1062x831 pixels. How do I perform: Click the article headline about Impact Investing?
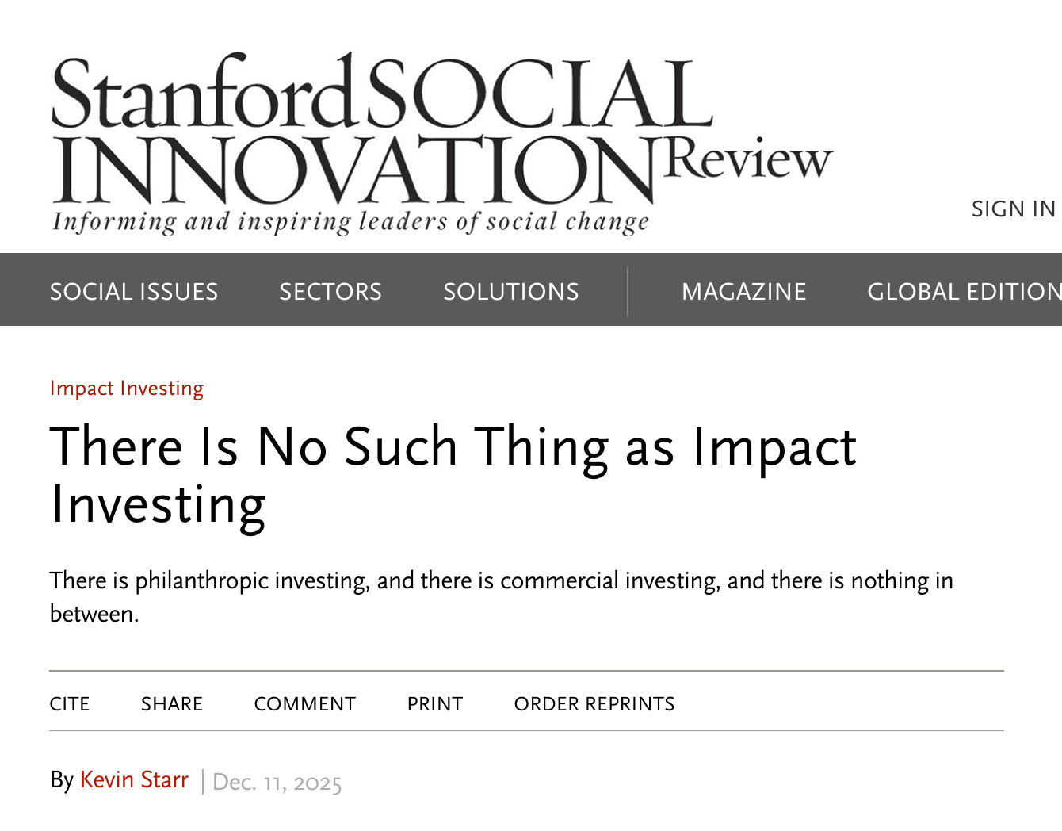click(453, 475)
